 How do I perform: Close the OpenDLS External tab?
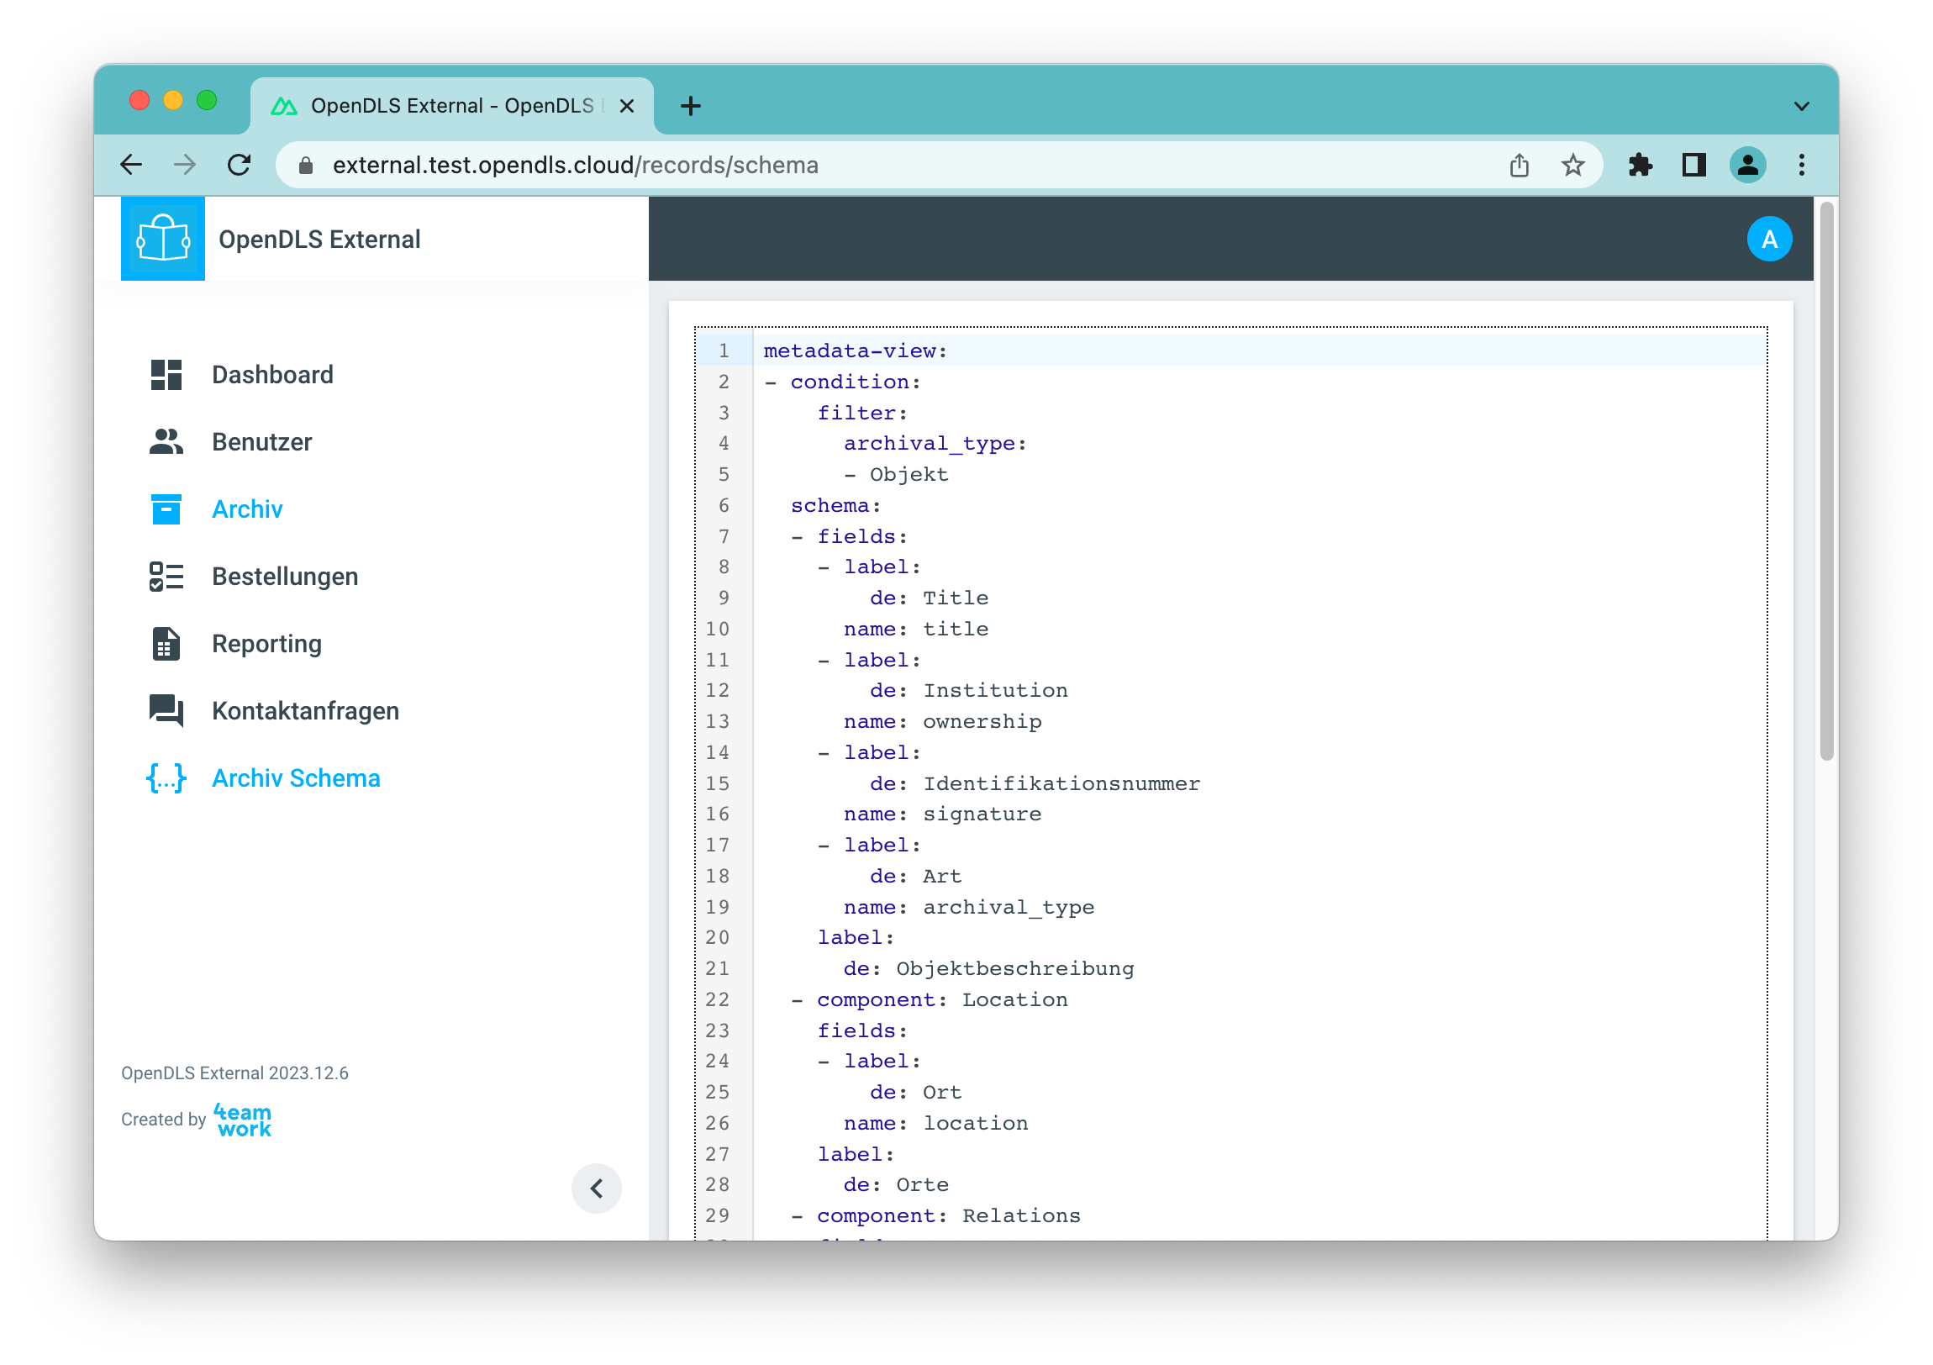point(626,106)
